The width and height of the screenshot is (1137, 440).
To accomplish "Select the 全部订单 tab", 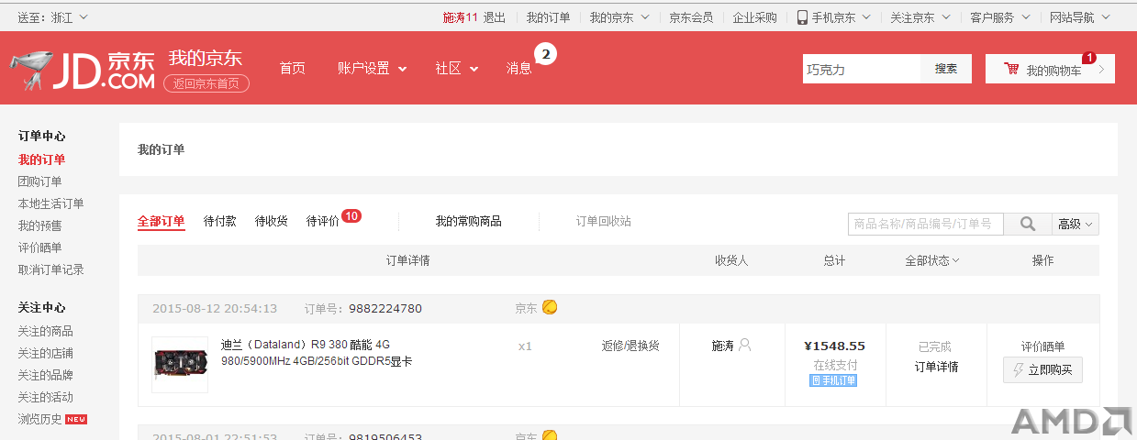I will click(162, 221).
